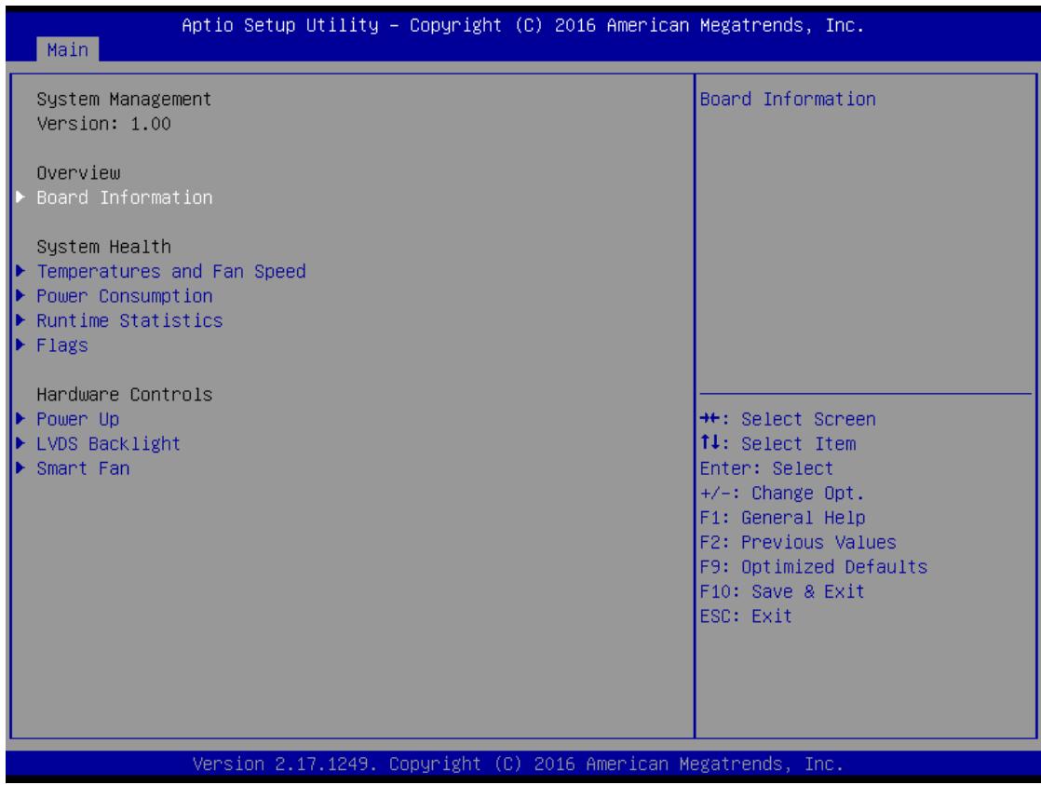The image size is (1041, 785).
Task: Open the Runtime Statistics menu item
Action: pyautogui.click(x=129, y=320)
